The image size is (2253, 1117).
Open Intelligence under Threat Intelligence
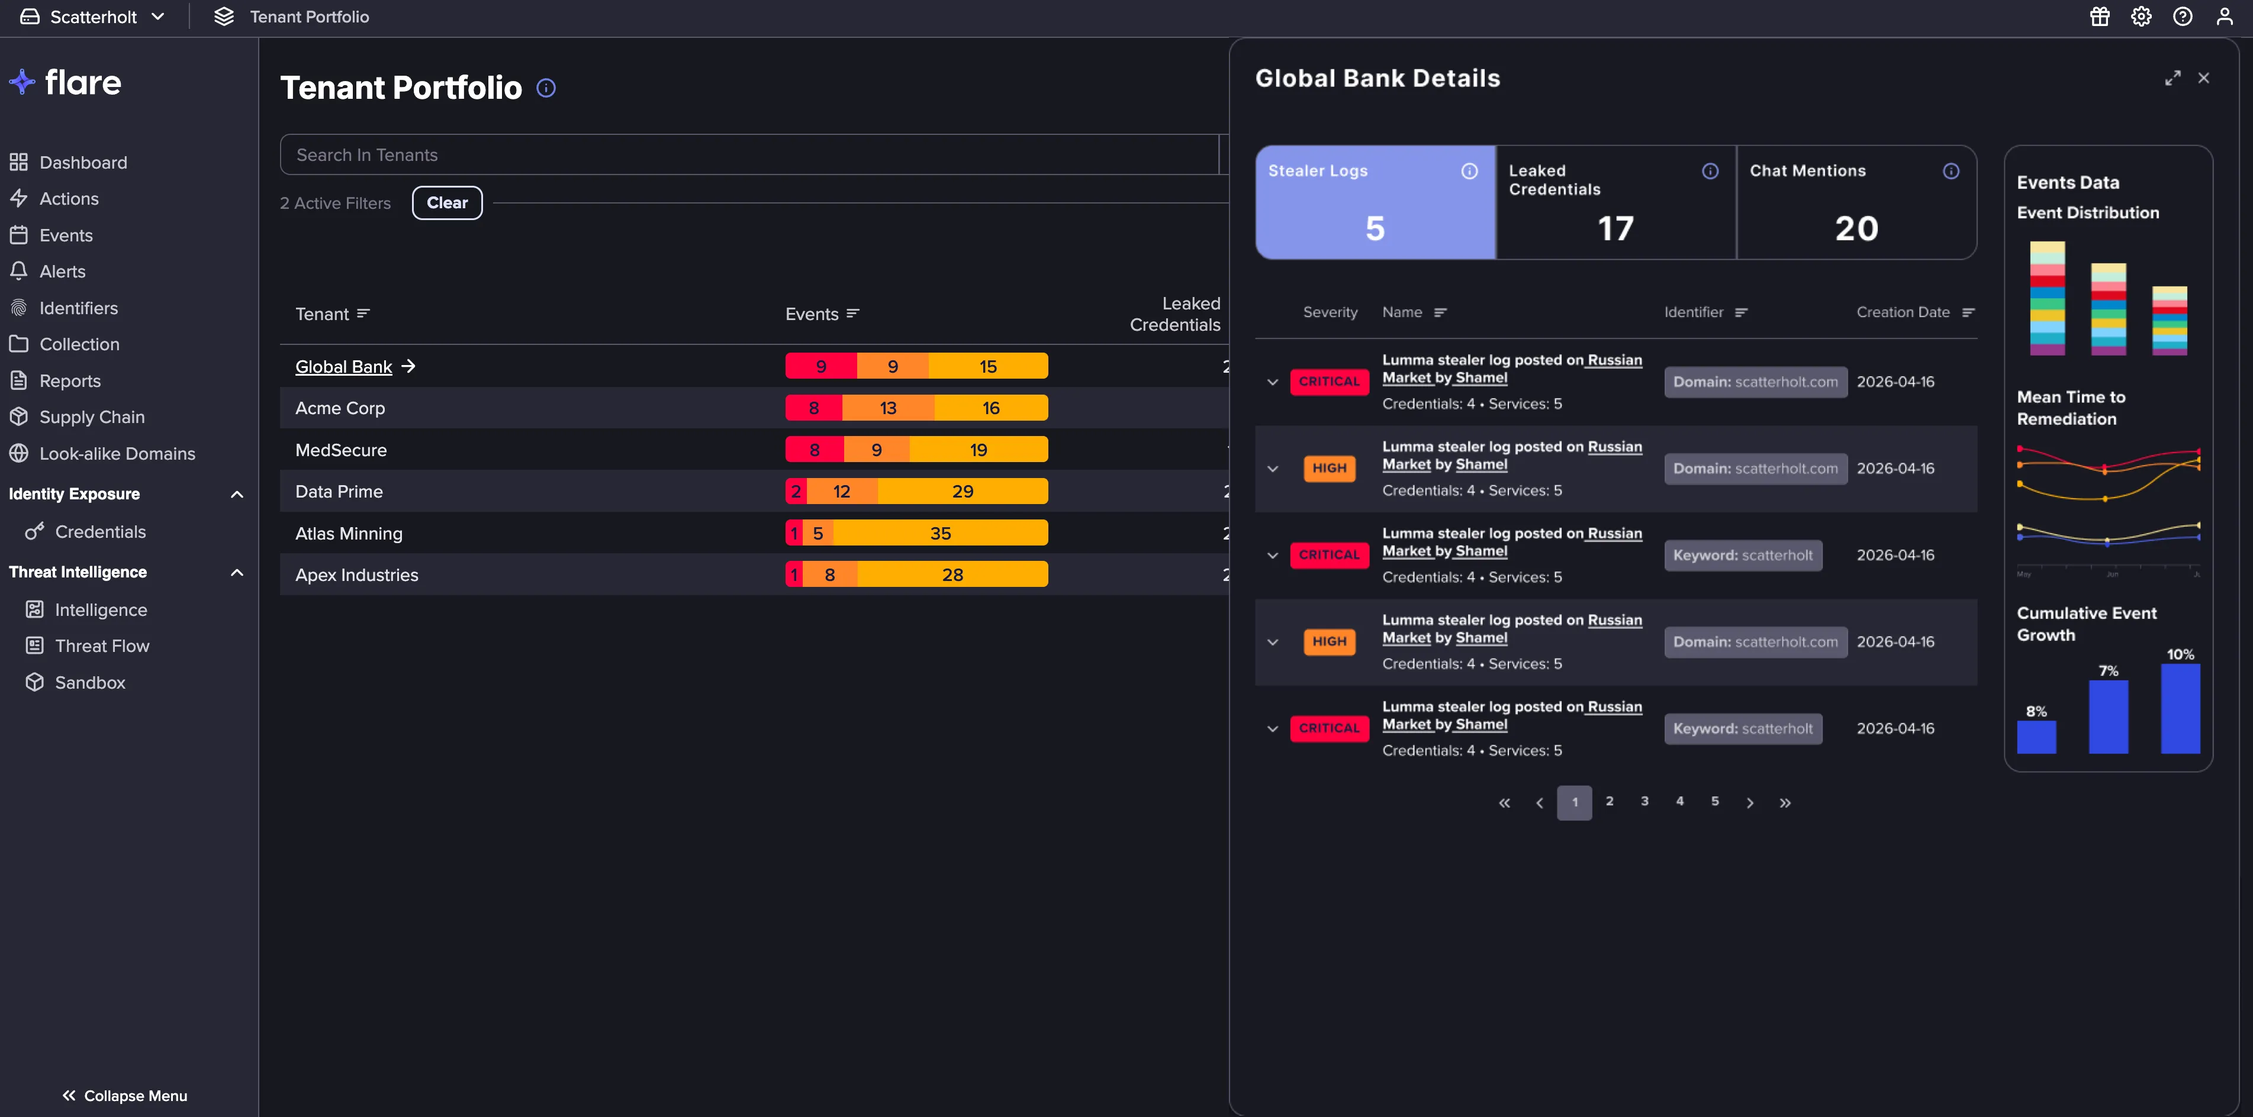coord(86,610)
